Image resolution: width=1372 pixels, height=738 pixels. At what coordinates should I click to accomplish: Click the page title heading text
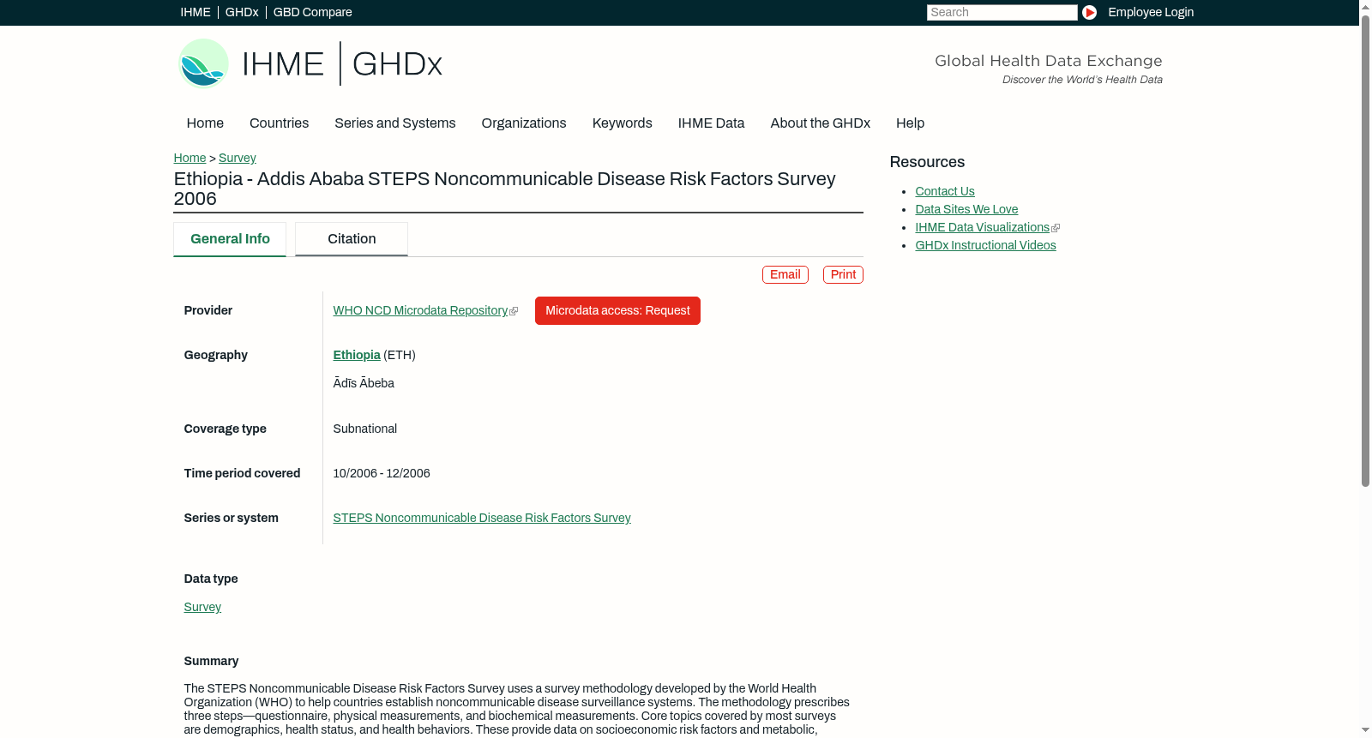point(504,189)
